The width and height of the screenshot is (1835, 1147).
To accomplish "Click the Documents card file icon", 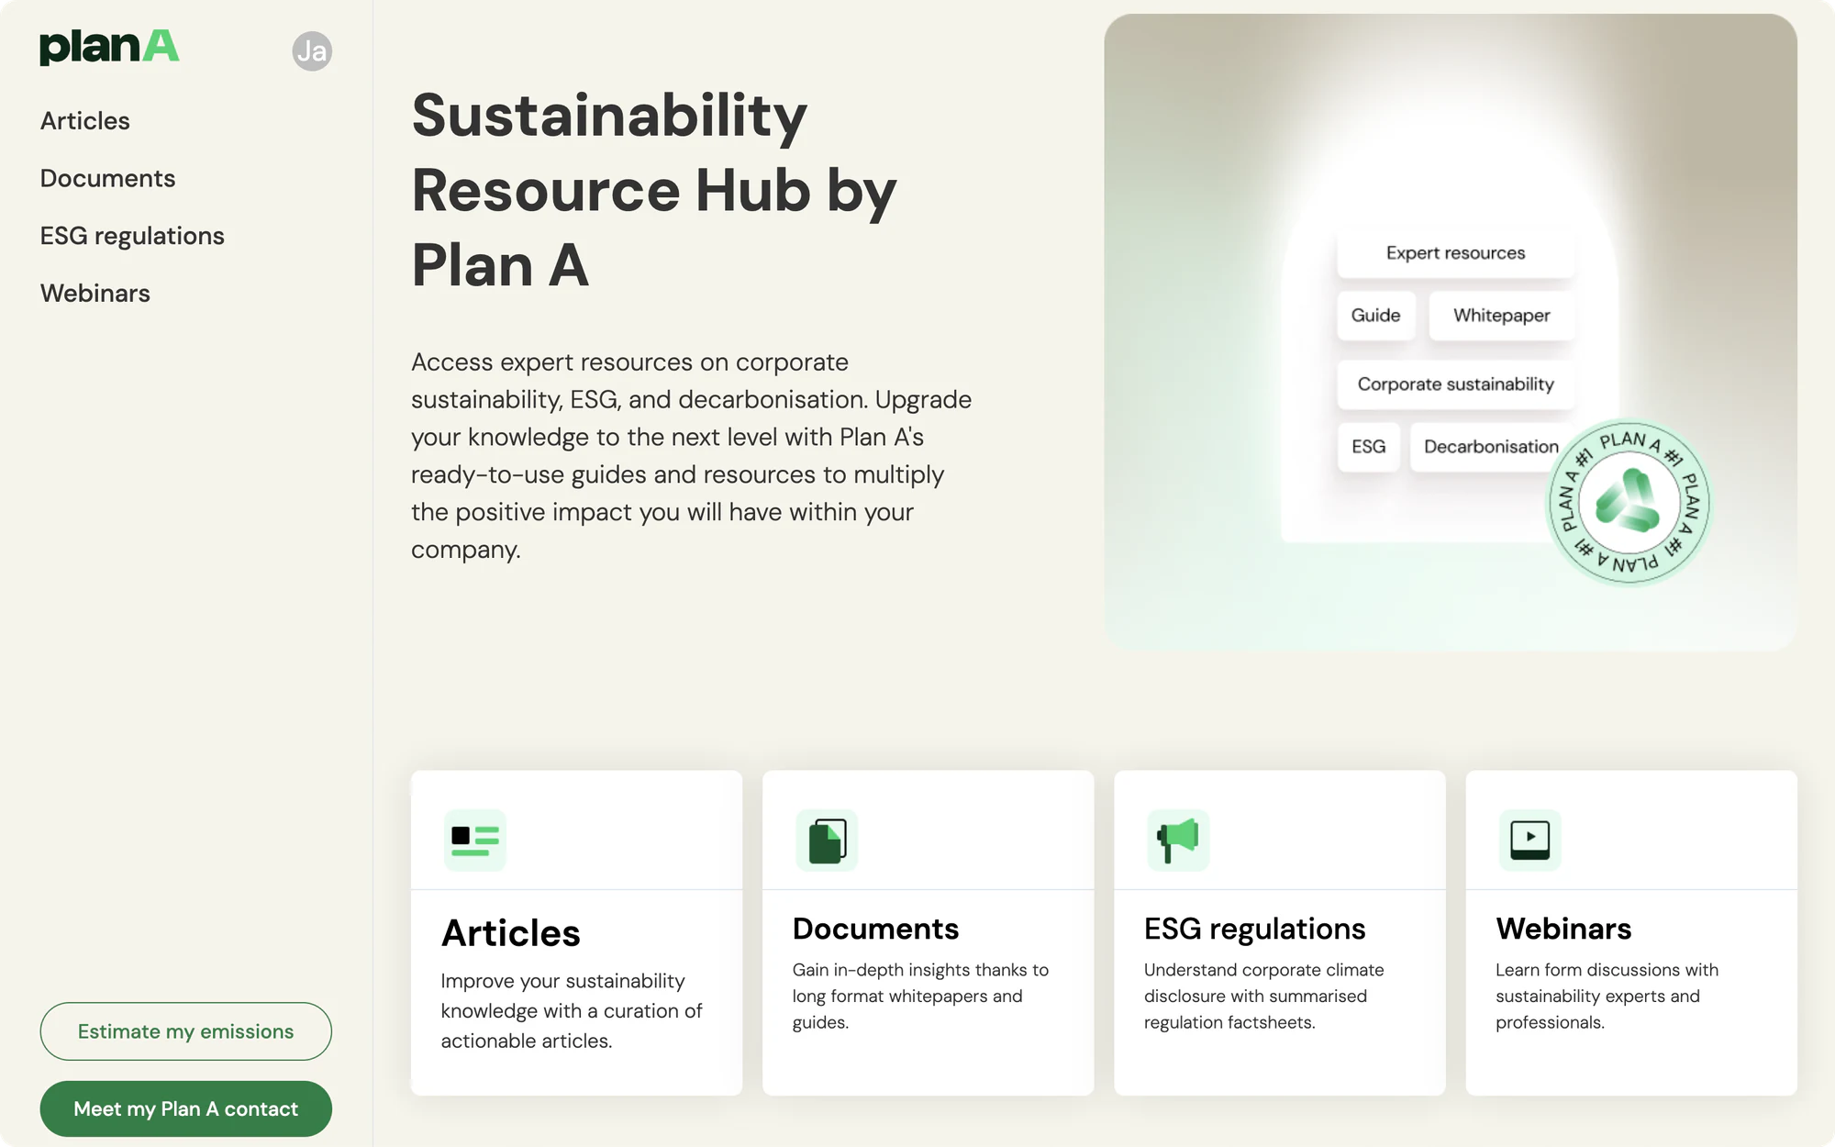I will pyautogui.click(x=827, y=840).
